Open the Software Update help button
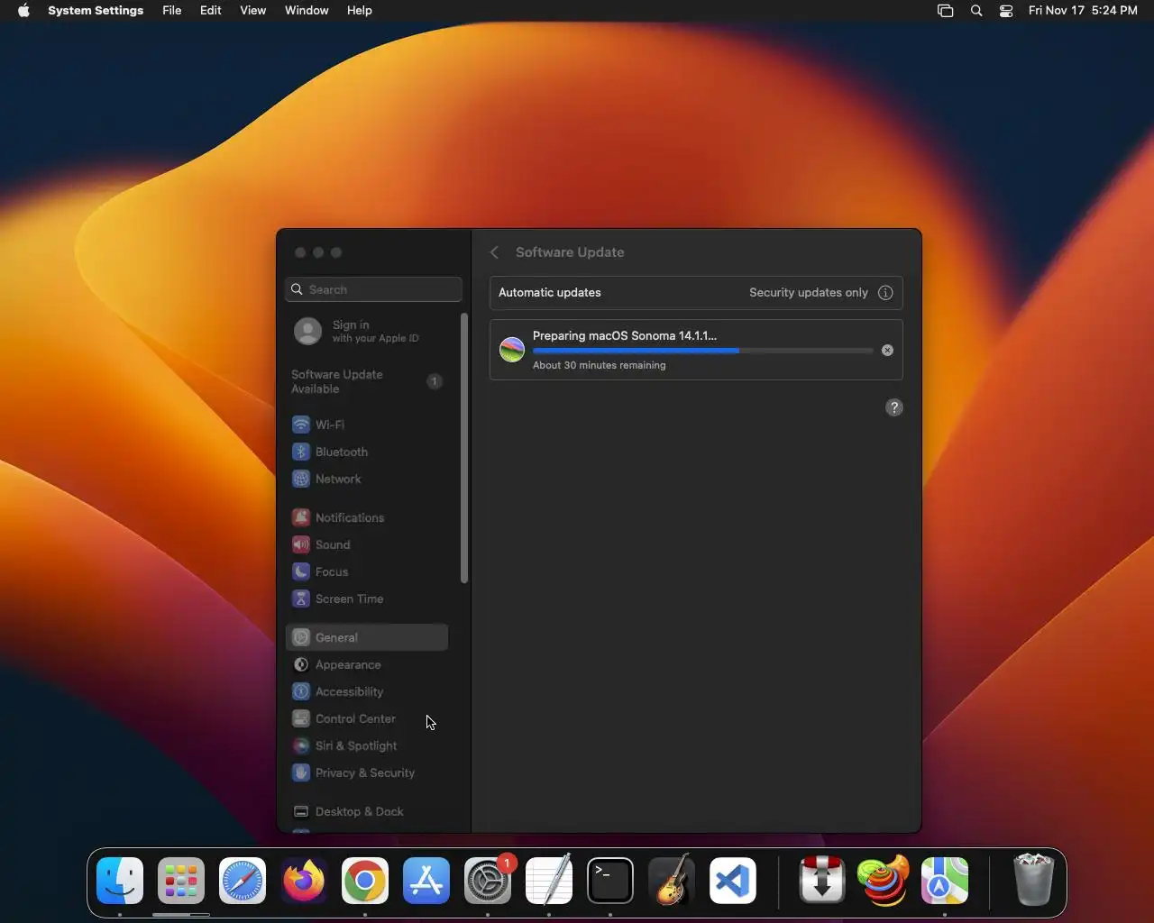Screen dimensions: 1154x923 [x=894, y=407]
